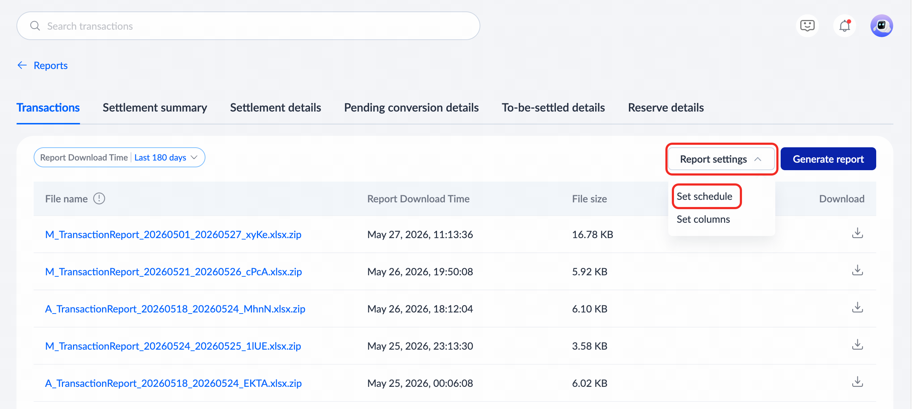
Task: Choose Set schedule from the menu
Action: pyautogui.click(x=704, y=196)
